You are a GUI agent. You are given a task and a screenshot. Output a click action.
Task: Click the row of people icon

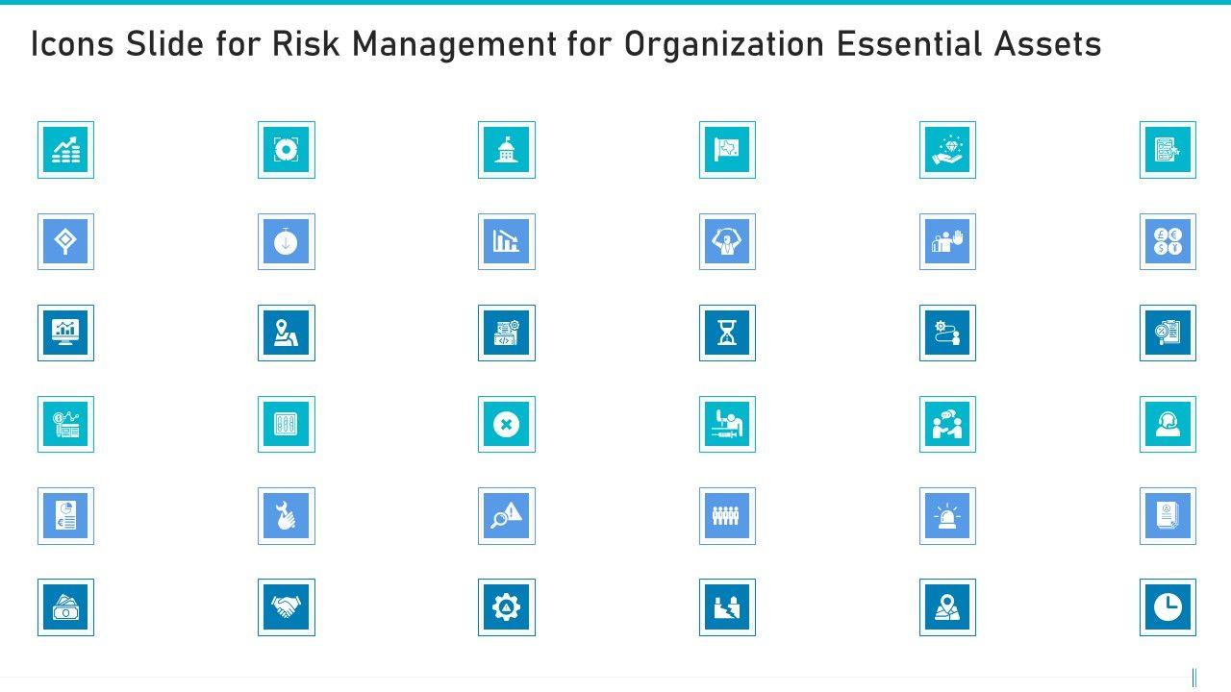point(727,516)
